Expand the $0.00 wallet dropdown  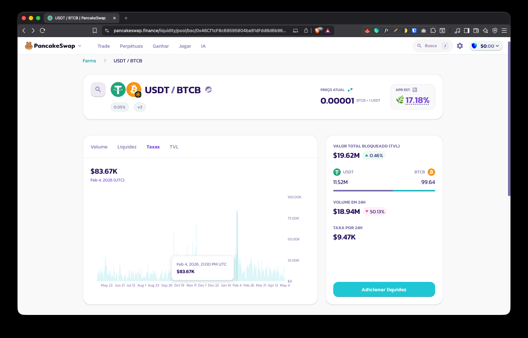click(x=486, y=46)
